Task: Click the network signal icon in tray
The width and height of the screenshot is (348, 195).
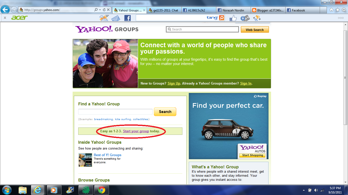Action: (x=323, y=190)
